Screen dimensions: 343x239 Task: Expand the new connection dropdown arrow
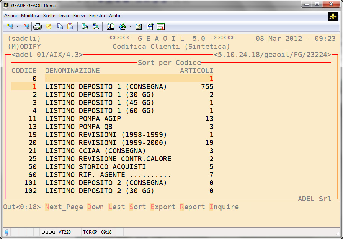tap(17, 26)
